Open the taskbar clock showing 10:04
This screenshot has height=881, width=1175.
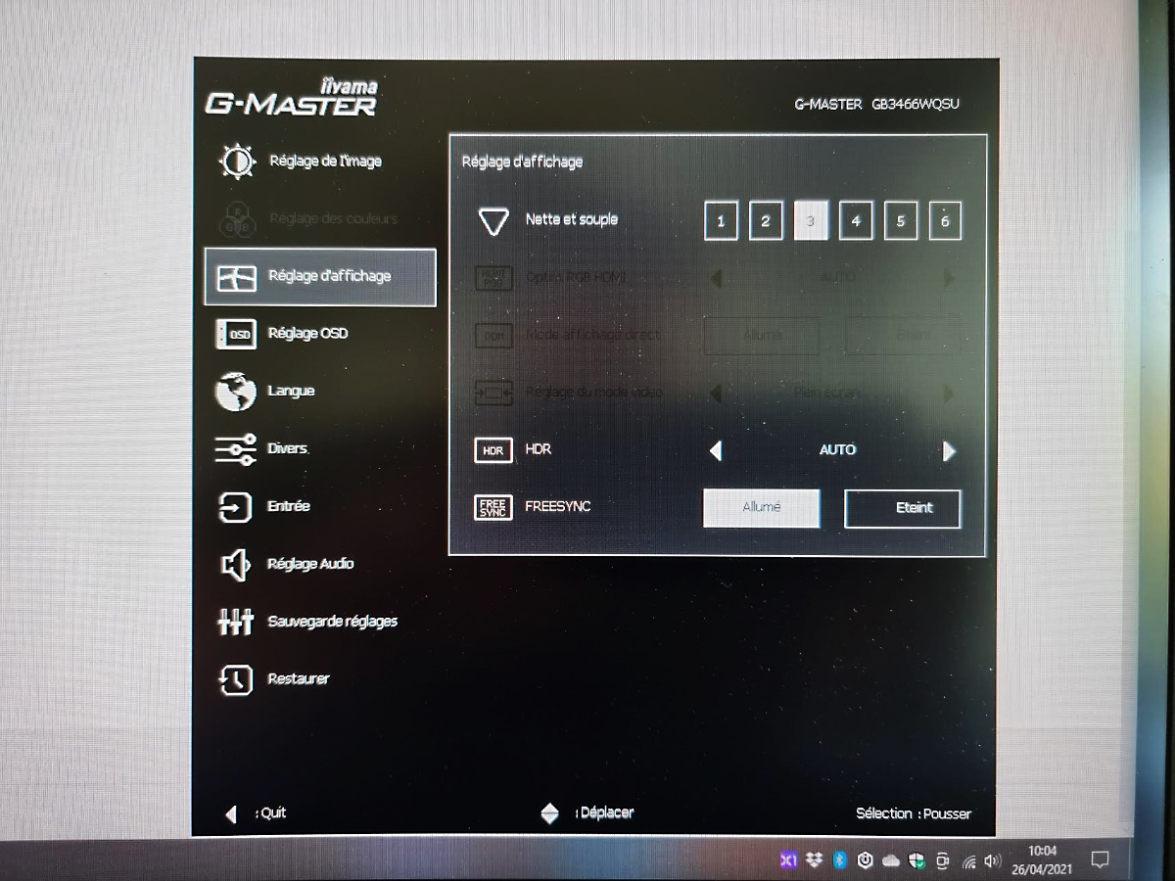[x=1043, y=859]
